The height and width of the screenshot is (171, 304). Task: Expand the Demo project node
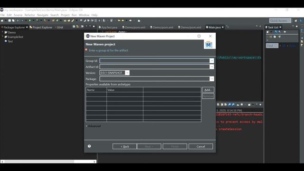pos(2,32)
